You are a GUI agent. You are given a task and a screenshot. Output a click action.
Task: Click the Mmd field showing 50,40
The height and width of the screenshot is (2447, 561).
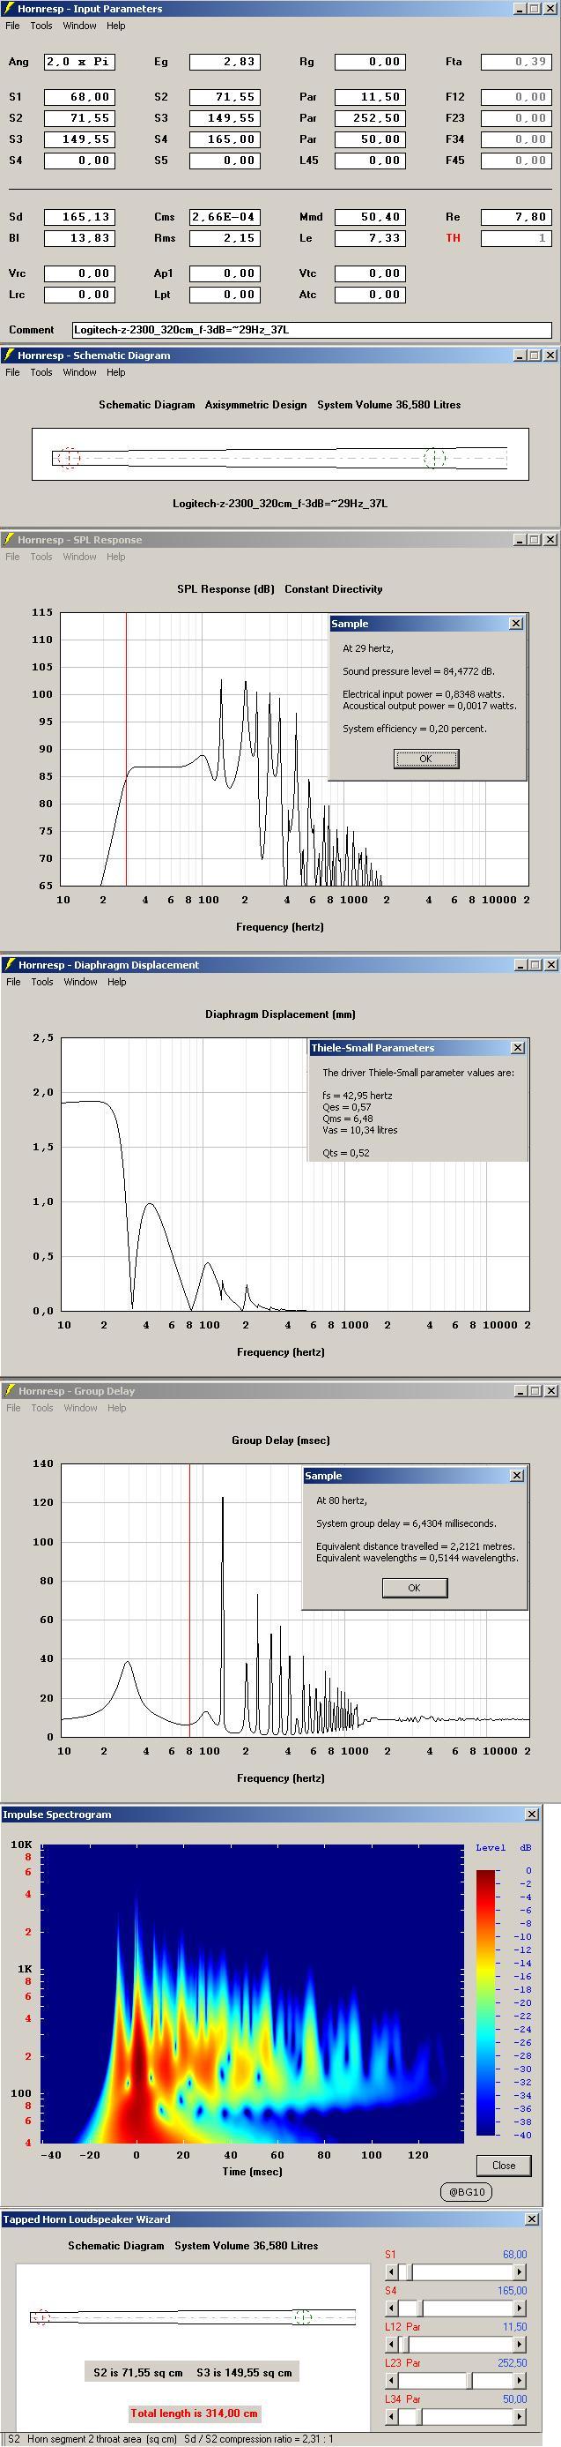click(371, 217)
